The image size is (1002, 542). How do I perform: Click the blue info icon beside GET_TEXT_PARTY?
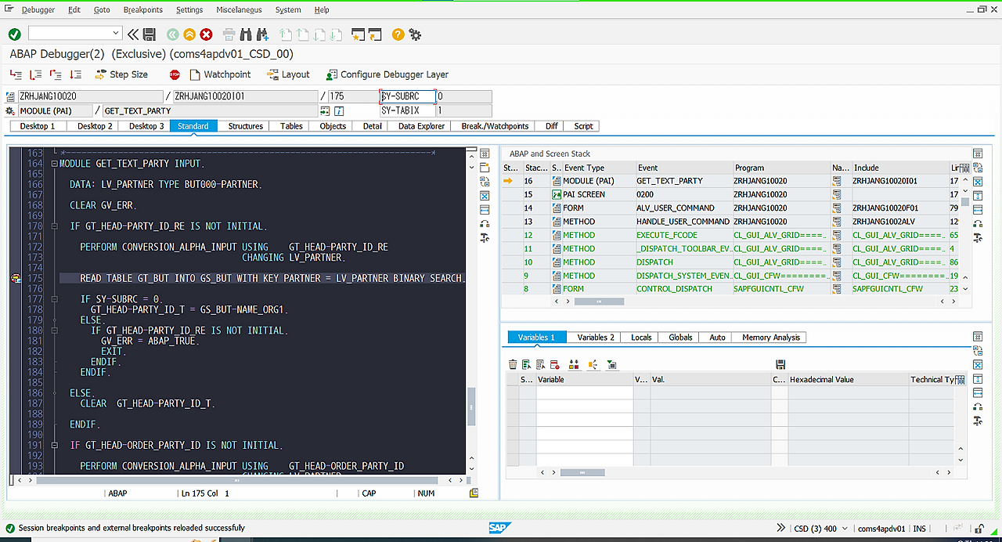tap(340, 111)
